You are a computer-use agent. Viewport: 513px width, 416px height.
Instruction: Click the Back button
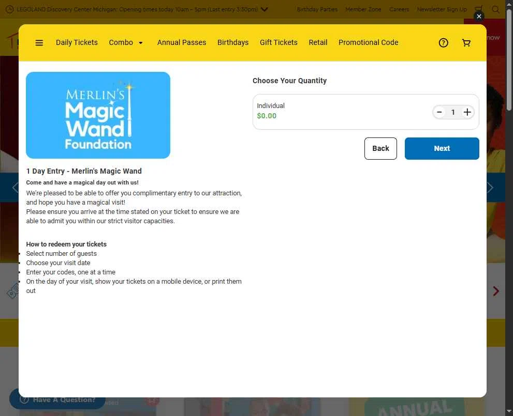click(380, 149)
